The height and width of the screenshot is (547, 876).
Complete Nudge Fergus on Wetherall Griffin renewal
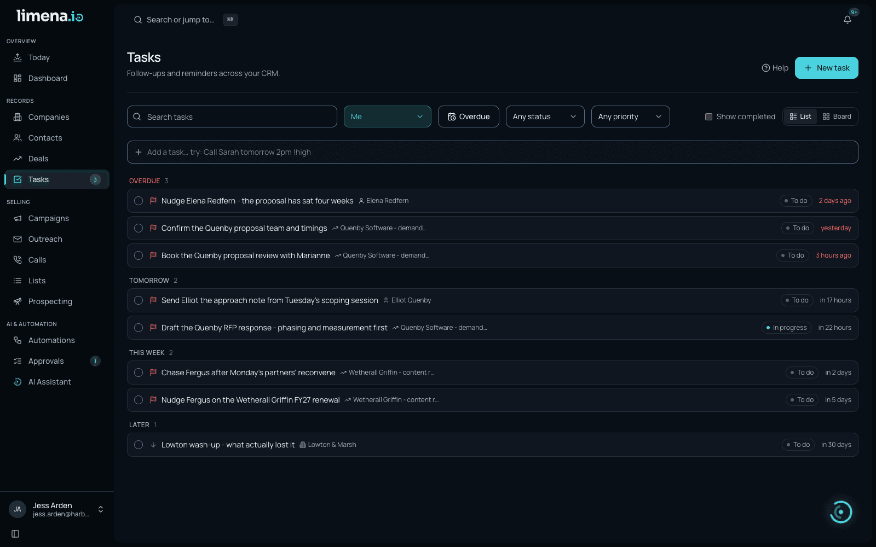pyautogui.click(x=139, y=400)
